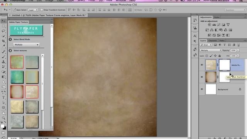Screen dimensions: 247x139
Task: Select the Rectangular Marquee tool
Action: (3, 26)
